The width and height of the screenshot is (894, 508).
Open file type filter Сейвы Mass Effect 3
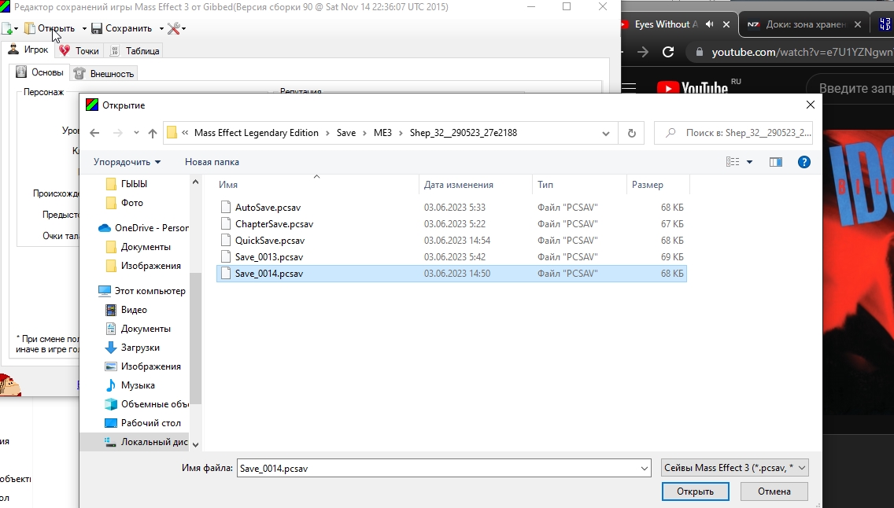734,468
